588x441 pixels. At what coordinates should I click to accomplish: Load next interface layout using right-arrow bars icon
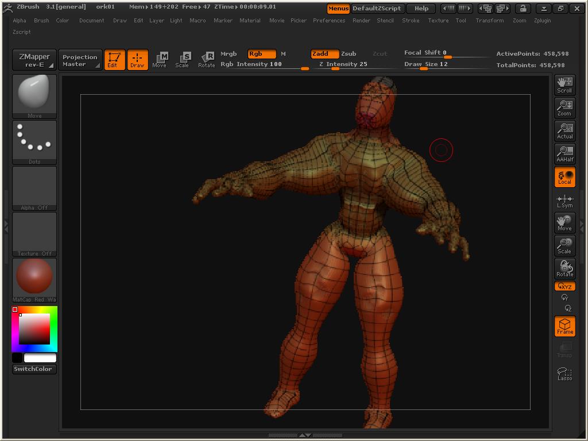[x=465, y=8]
